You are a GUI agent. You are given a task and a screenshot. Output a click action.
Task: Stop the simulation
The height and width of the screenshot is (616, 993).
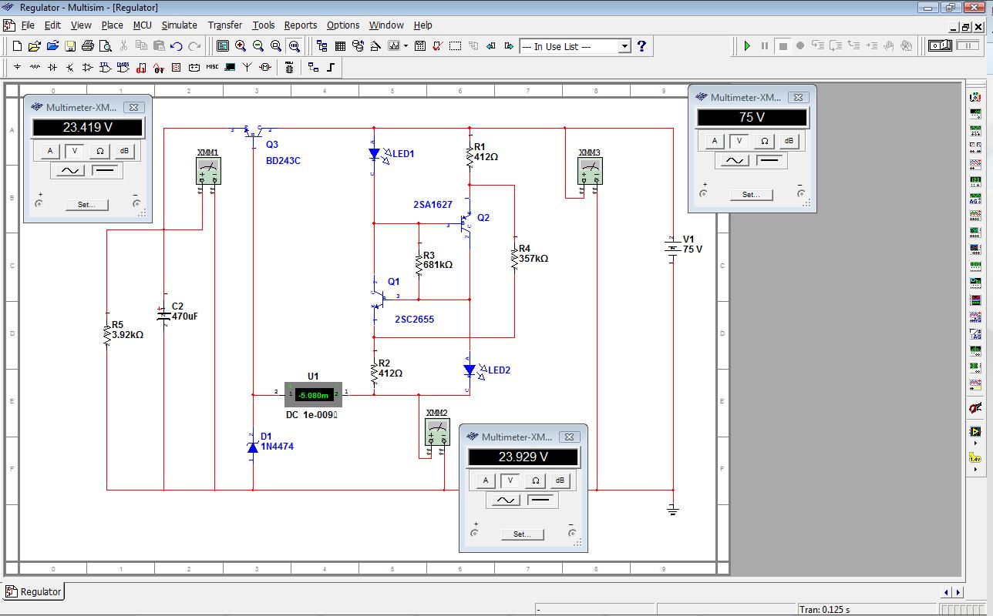point(783,46)
